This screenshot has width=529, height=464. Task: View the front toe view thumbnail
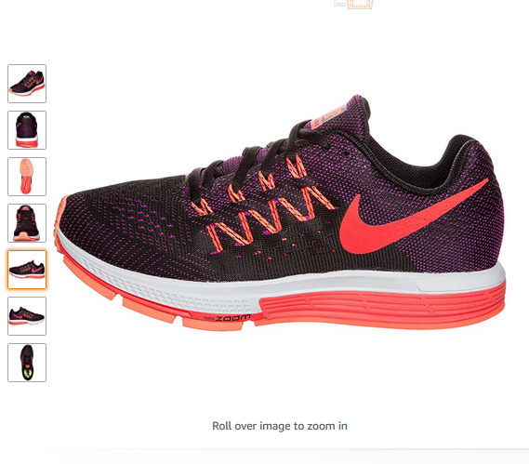coord(27,223)
